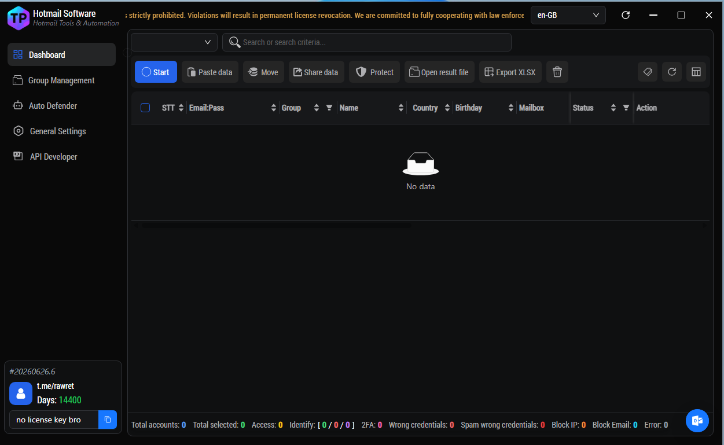Screen dimensions: 724x445
Task: Click the Spam wrong credentials entry
Action: tap(503, 425)
